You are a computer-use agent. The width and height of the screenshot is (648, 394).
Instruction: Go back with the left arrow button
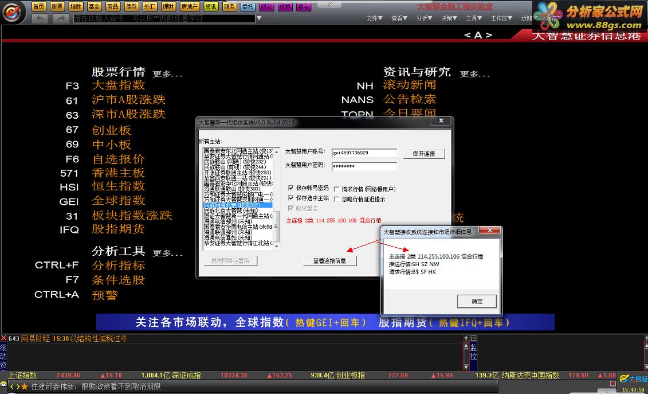[40, 18]
